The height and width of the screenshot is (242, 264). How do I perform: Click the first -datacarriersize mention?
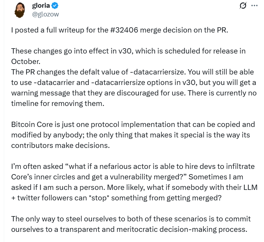click(x=157, y=72)
